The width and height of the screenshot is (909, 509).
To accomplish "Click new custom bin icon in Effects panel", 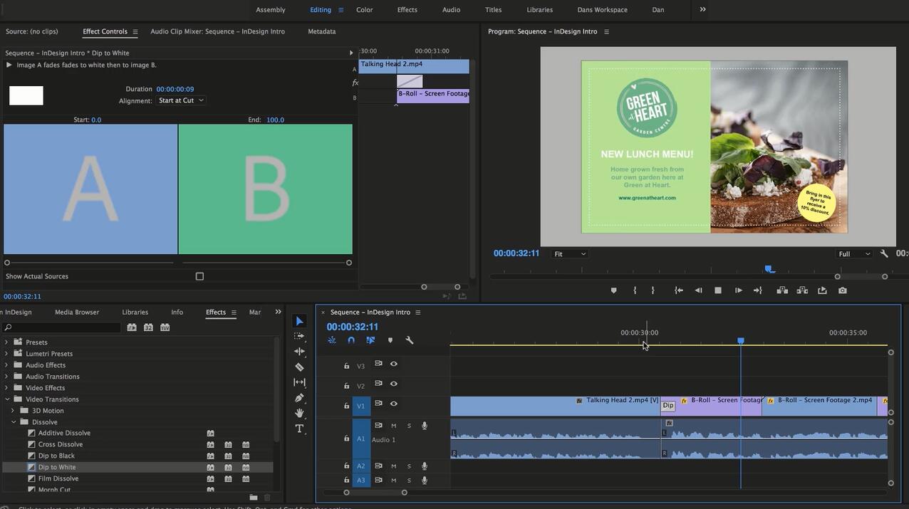I will click(x=254, y=497).
